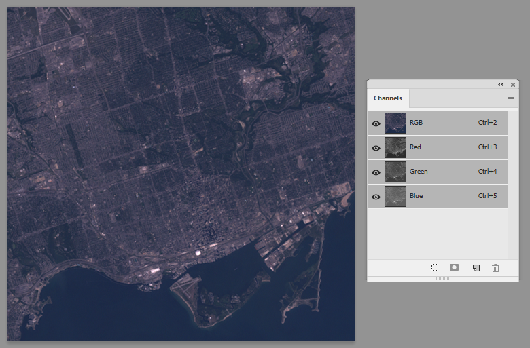Click the panel bottom resize grip
The height and width of the screenshot is (348, 530).
[442, 279]
